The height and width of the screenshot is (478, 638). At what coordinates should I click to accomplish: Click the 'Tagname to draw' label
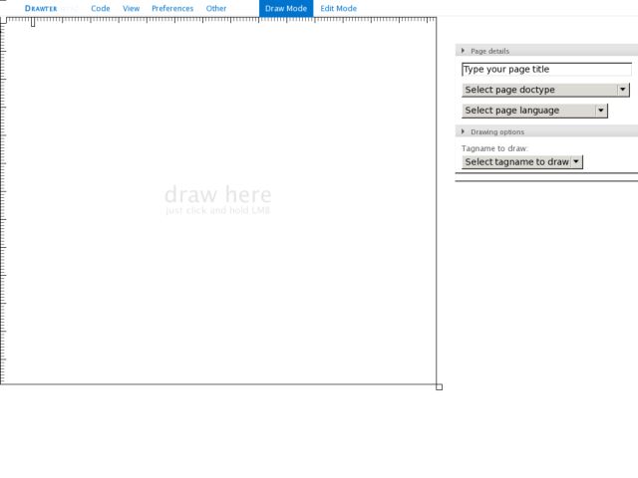(x=494, y=148)
